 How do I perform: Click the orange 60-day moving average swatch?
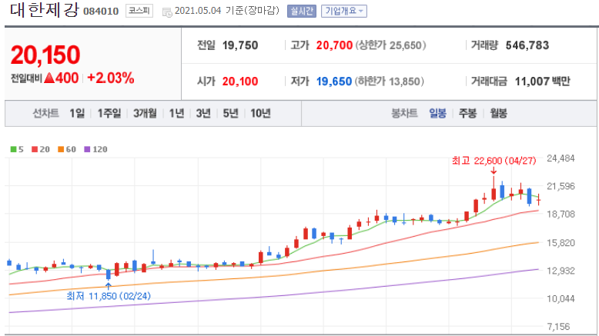[61, 149]
